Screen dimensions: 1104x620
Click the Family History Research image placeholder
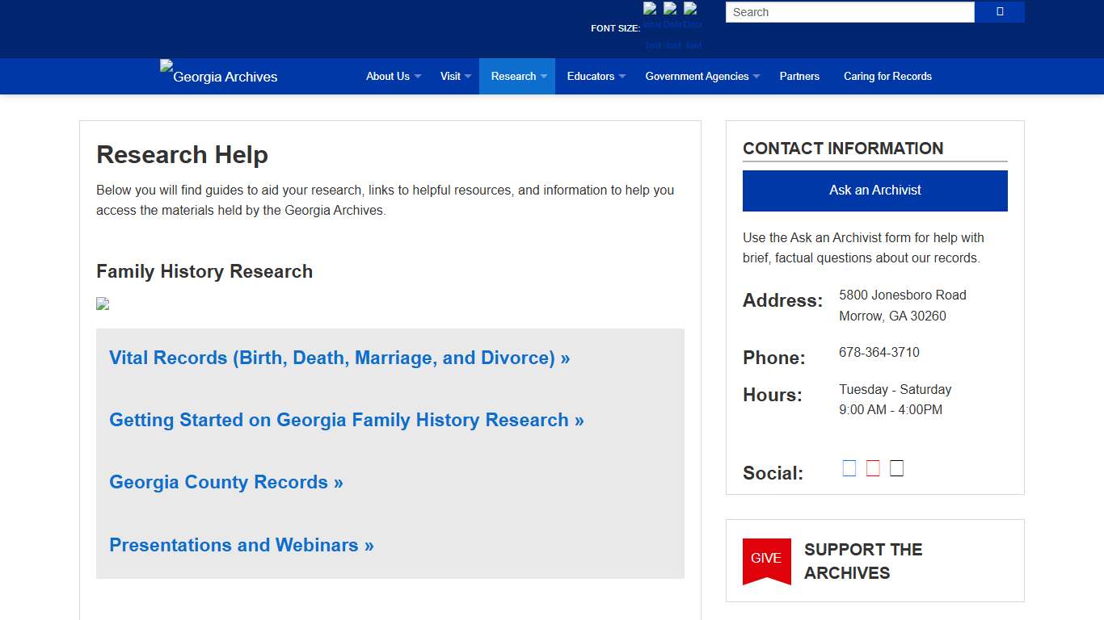click(102, 304)
